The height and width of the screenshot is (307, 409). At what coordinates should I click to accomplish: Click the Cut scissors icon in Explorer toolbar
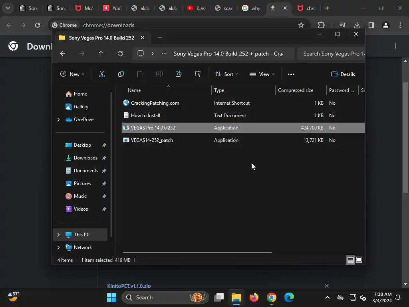[x=102, y=74]
